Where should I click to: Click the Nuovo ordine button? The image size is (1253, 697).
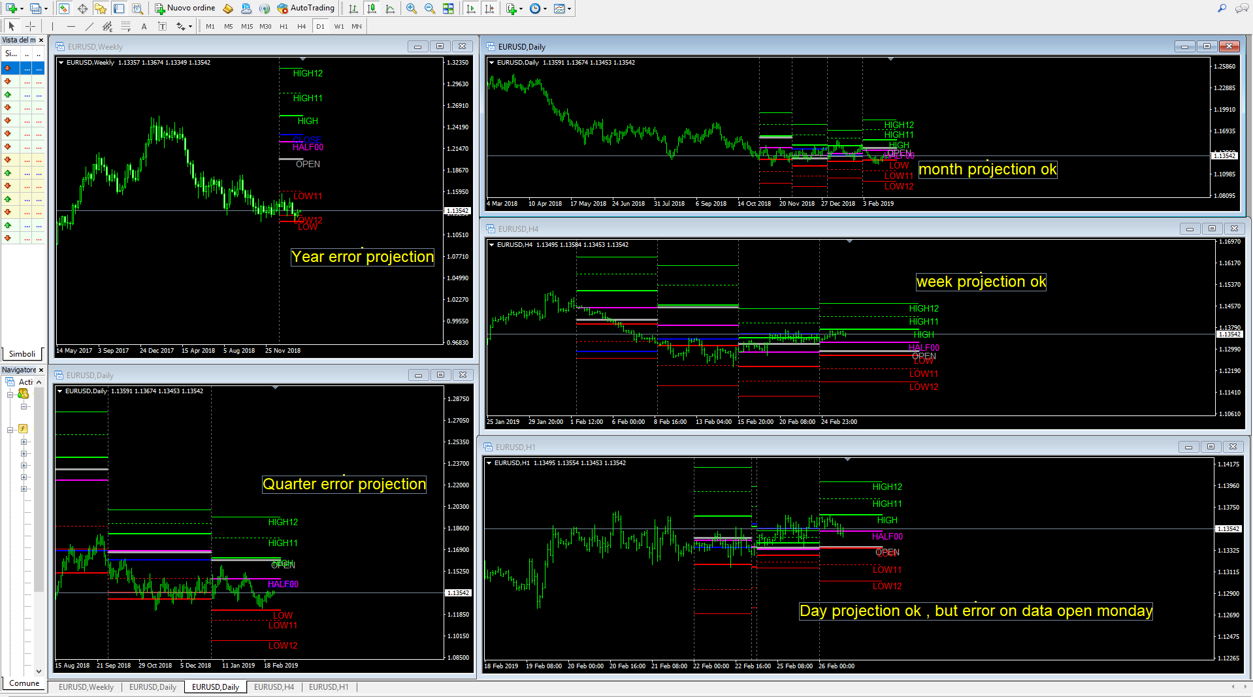[x=185, y=8]
